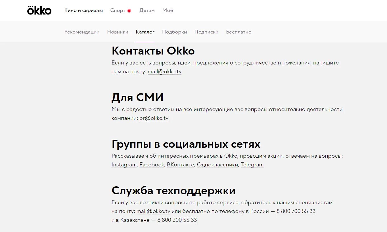Click the red live dot next to Спорт
This screenshot has width=387, height=232.
[129, 11]
